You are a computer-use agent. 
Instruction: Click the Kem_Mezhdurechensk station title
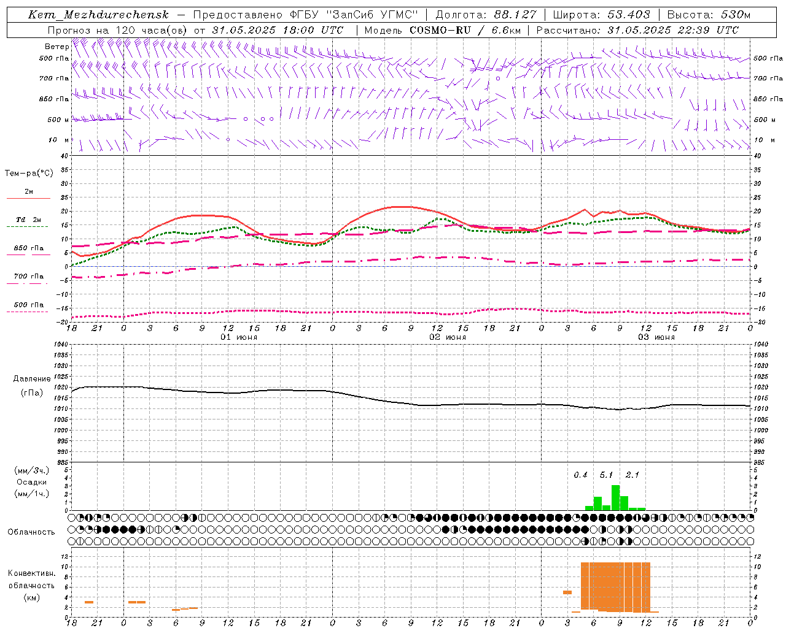98,15
